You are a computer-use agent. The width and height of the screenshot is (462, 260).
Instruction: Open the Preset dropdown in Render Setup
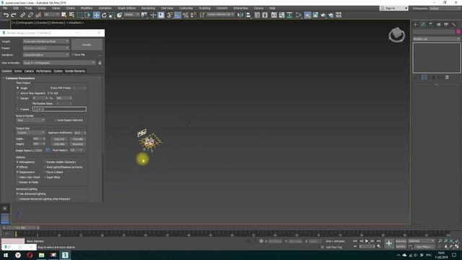tap(46, 48)
